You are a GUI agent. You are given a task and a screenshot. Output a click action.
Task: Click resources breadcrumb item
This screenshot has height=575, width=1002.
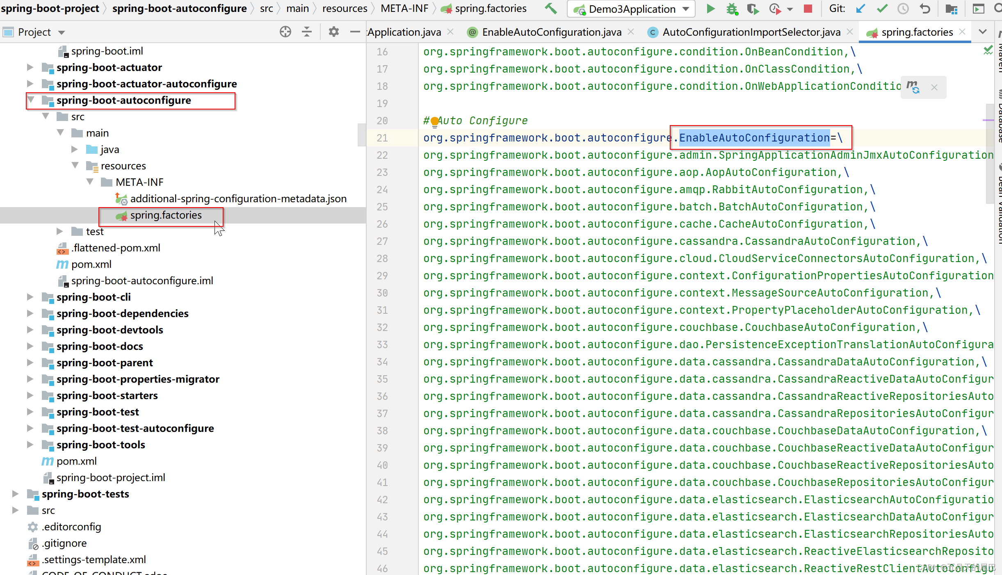(345, 9)
